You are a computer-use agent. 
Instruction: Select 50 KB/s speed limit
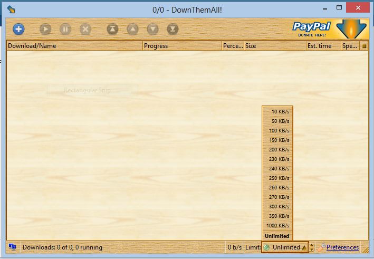pyautogui.click(x=277, y=121)
